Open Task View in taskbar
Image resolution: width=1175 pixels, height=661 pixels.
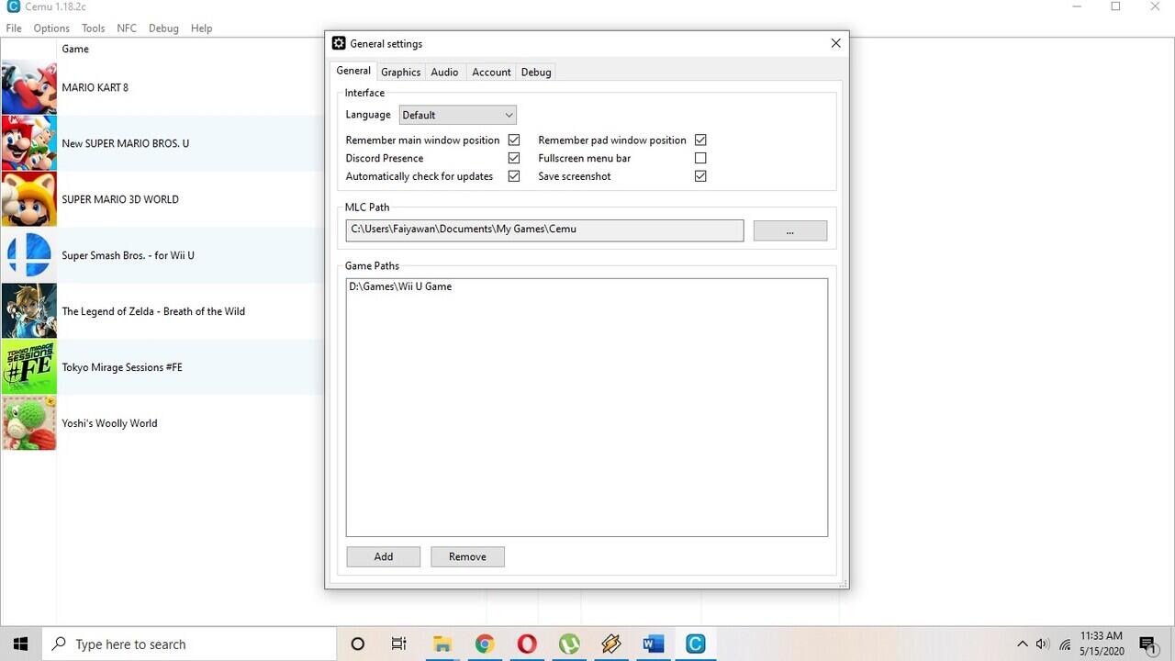coord(398,644)
